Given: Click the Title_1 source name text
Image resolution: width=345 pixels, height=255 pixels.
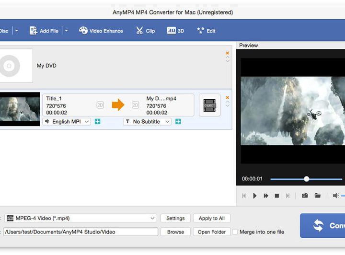Looking at the screenshot, I should (54, 98).
